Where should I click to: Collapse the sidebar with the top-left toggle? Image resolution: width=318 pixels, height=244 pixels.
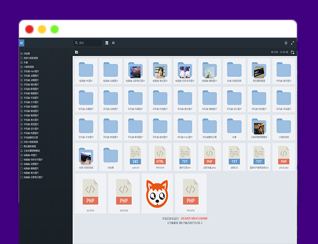(22, 43)
